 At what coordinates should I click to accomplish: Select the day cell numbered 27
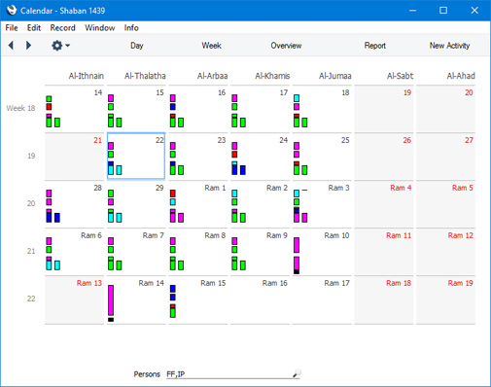(x=445, y=156)
